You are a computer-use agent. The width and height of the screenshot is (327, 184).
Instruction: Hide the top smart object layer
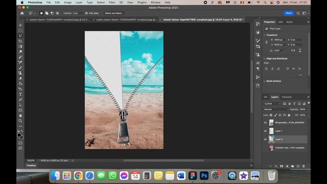(265, 123)
